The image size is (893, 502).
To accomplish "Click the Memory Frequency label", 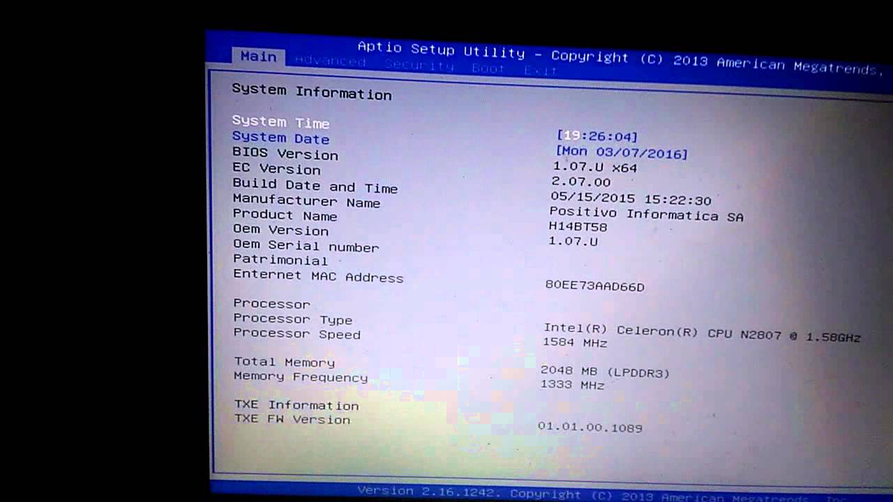I will pyautogui.click(x=301, y=376).
